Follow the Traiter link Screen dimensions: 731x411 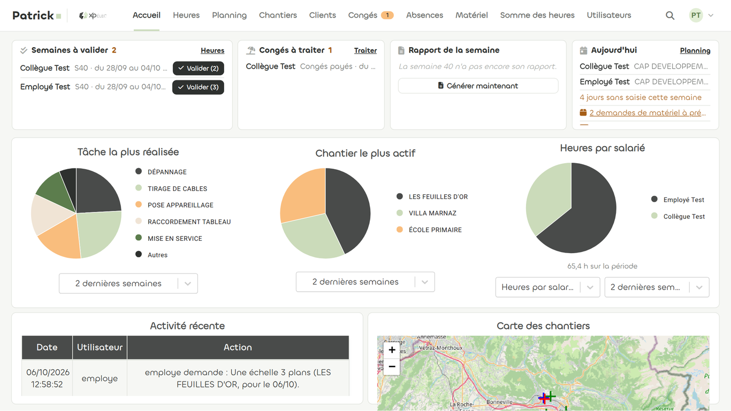coord(365,51)
